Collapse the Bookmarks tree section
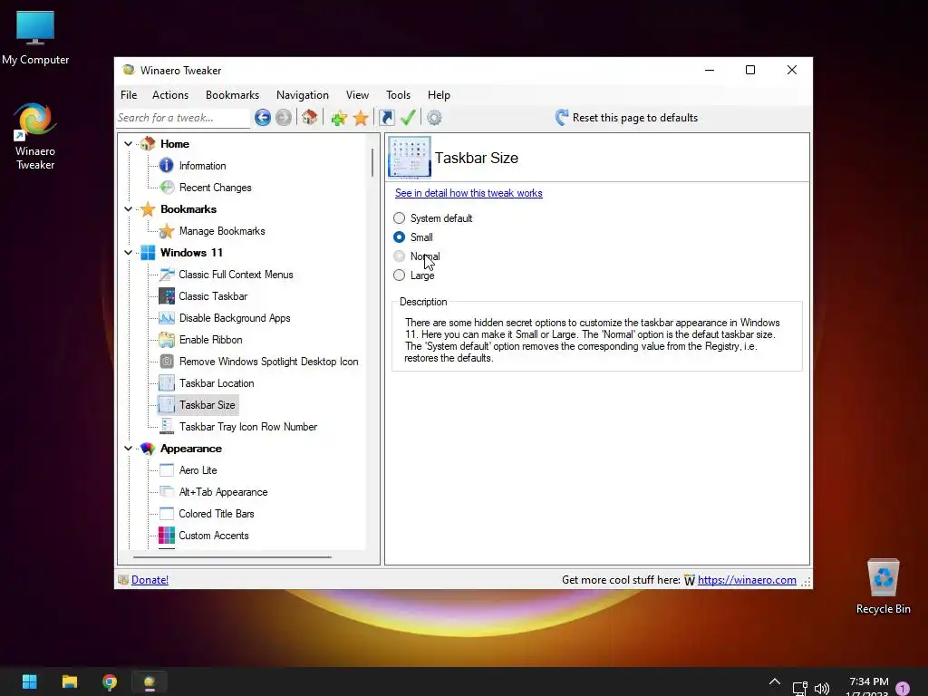 [129, 209]
